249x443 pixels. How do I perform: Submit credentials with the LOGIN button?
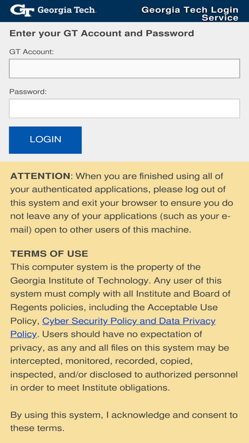45,140
